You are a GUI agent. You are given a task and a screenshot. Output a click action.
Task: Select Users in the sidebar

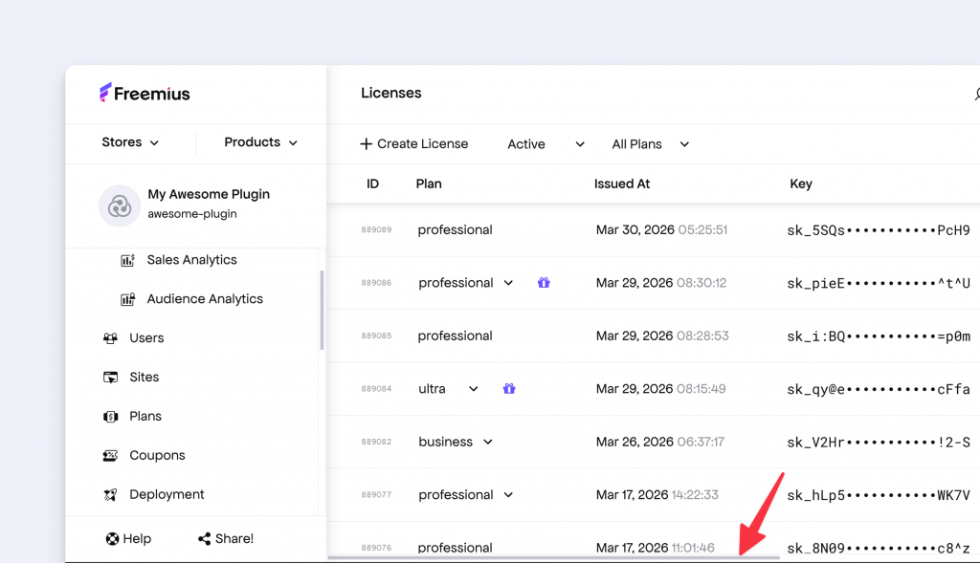click(148, 337)
